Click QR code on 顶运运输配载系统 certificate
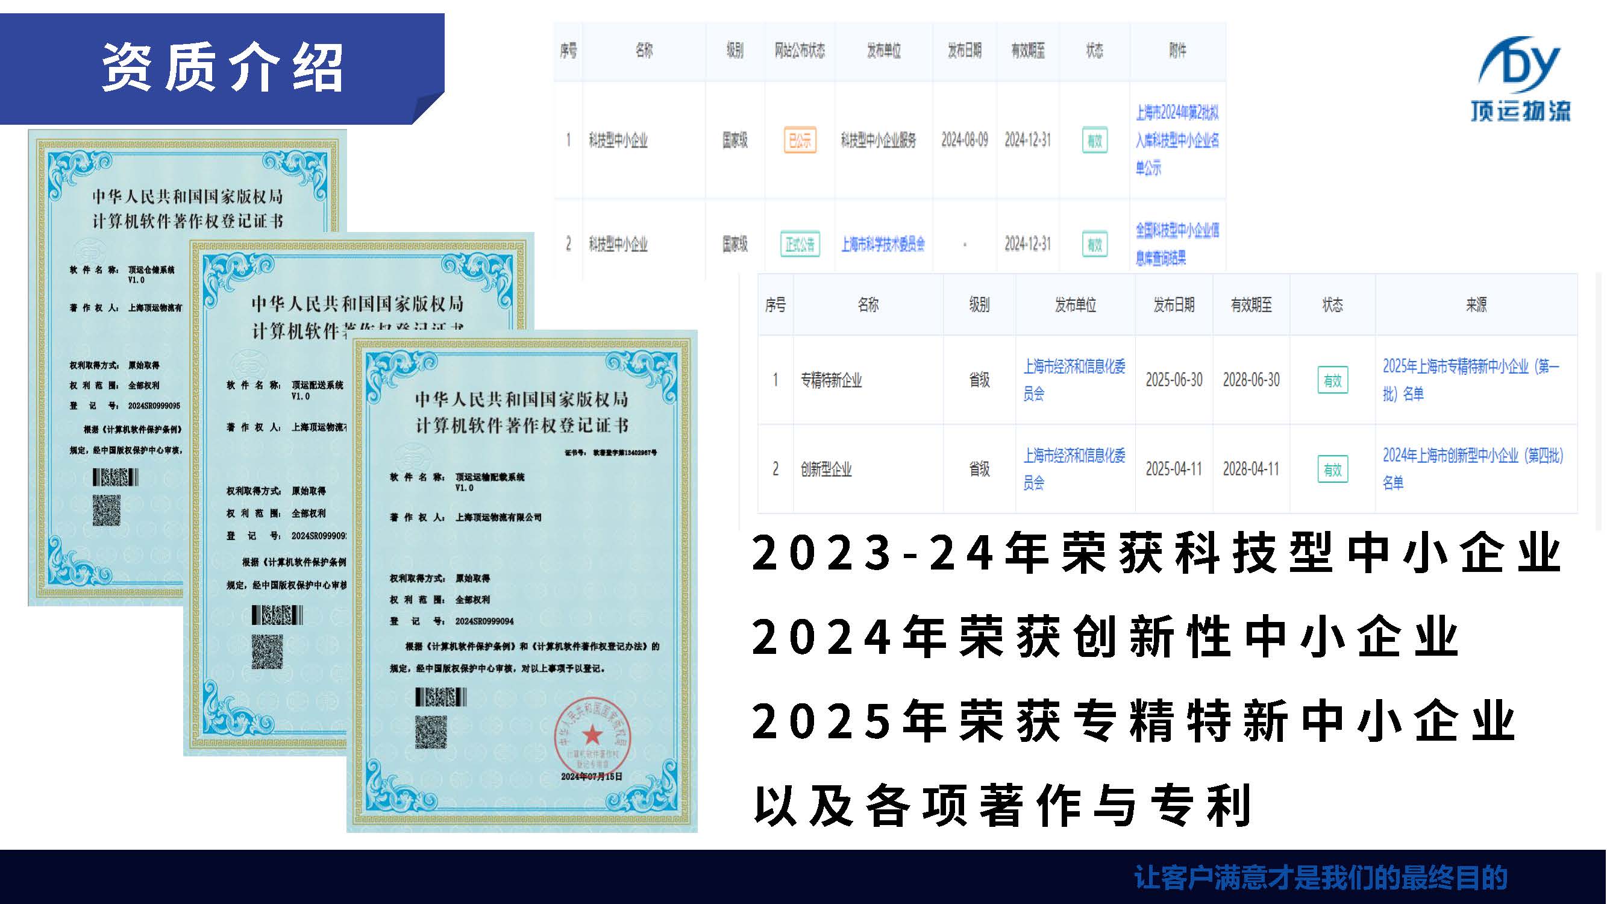1607x904 pixels. click(431, 732)
